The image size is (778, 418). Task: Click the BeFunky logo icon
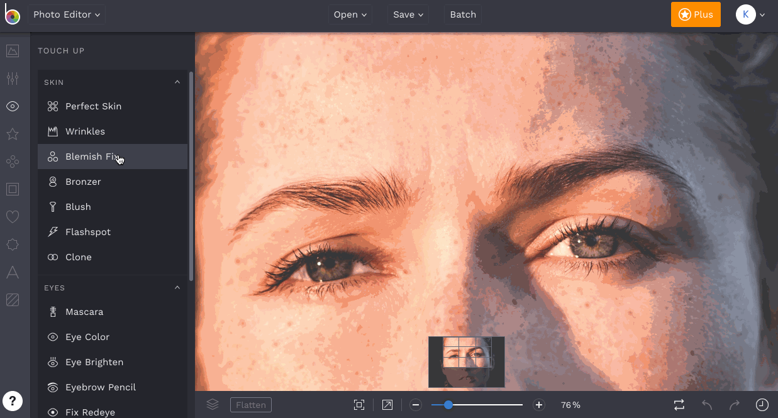click(13, 14)
